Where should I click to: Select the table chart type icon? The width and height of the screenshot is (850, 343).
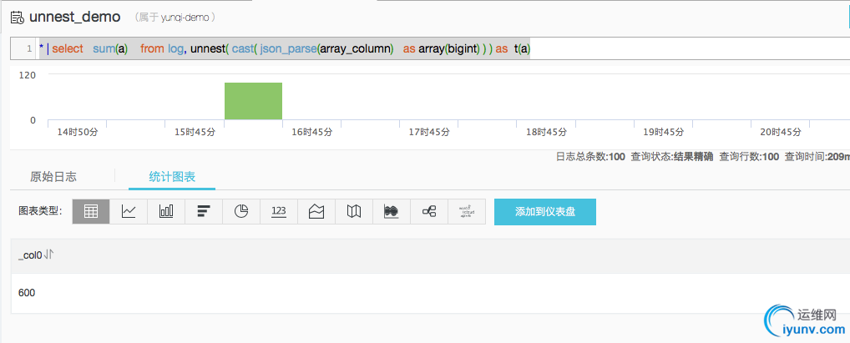91,211
